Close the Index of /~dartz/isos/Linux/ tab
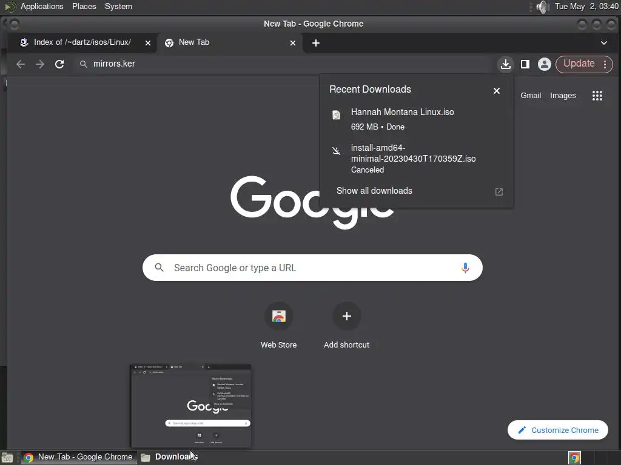The width and height of the screenshot is (621, 465). tap(148, 43)
